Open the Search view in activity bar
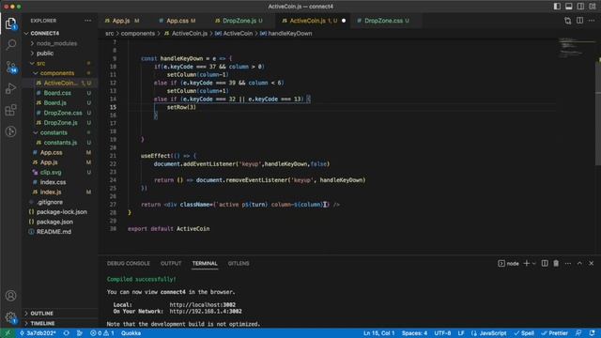Screen dimensions: 601x338 pos(10,44)
